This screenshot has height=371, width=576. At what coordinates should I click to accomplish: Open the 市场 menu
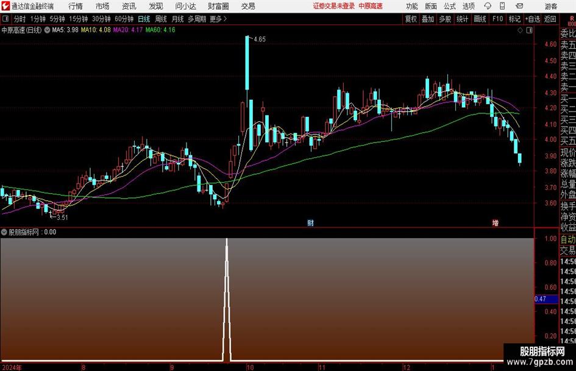[x=102, y=6]
